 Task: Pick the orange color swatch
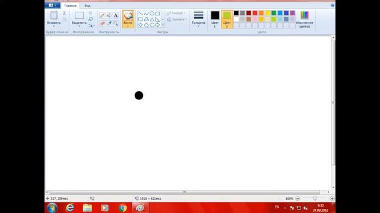click(261, 13)
